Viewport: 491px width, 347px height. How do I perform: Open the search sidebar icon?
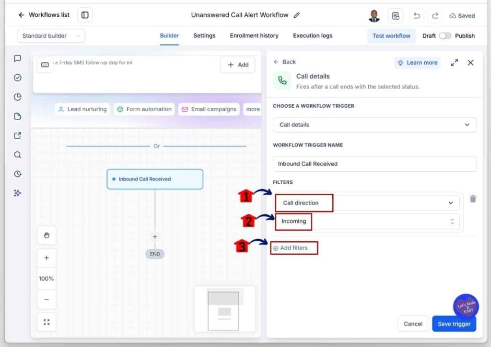[x=18, y=155]
